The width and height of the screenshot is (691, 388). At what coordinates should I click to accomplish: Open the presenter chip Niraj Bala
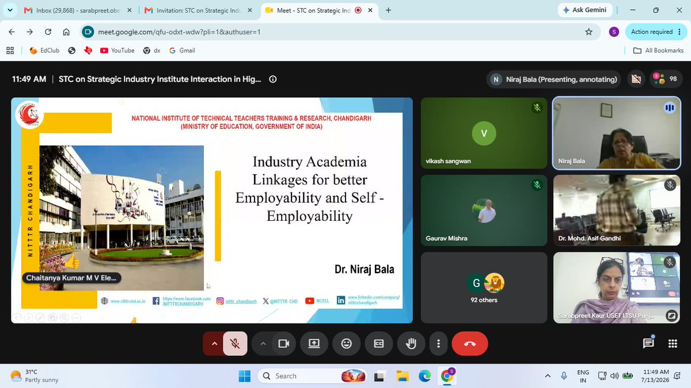pyautogui.click(x=554, y=79)
